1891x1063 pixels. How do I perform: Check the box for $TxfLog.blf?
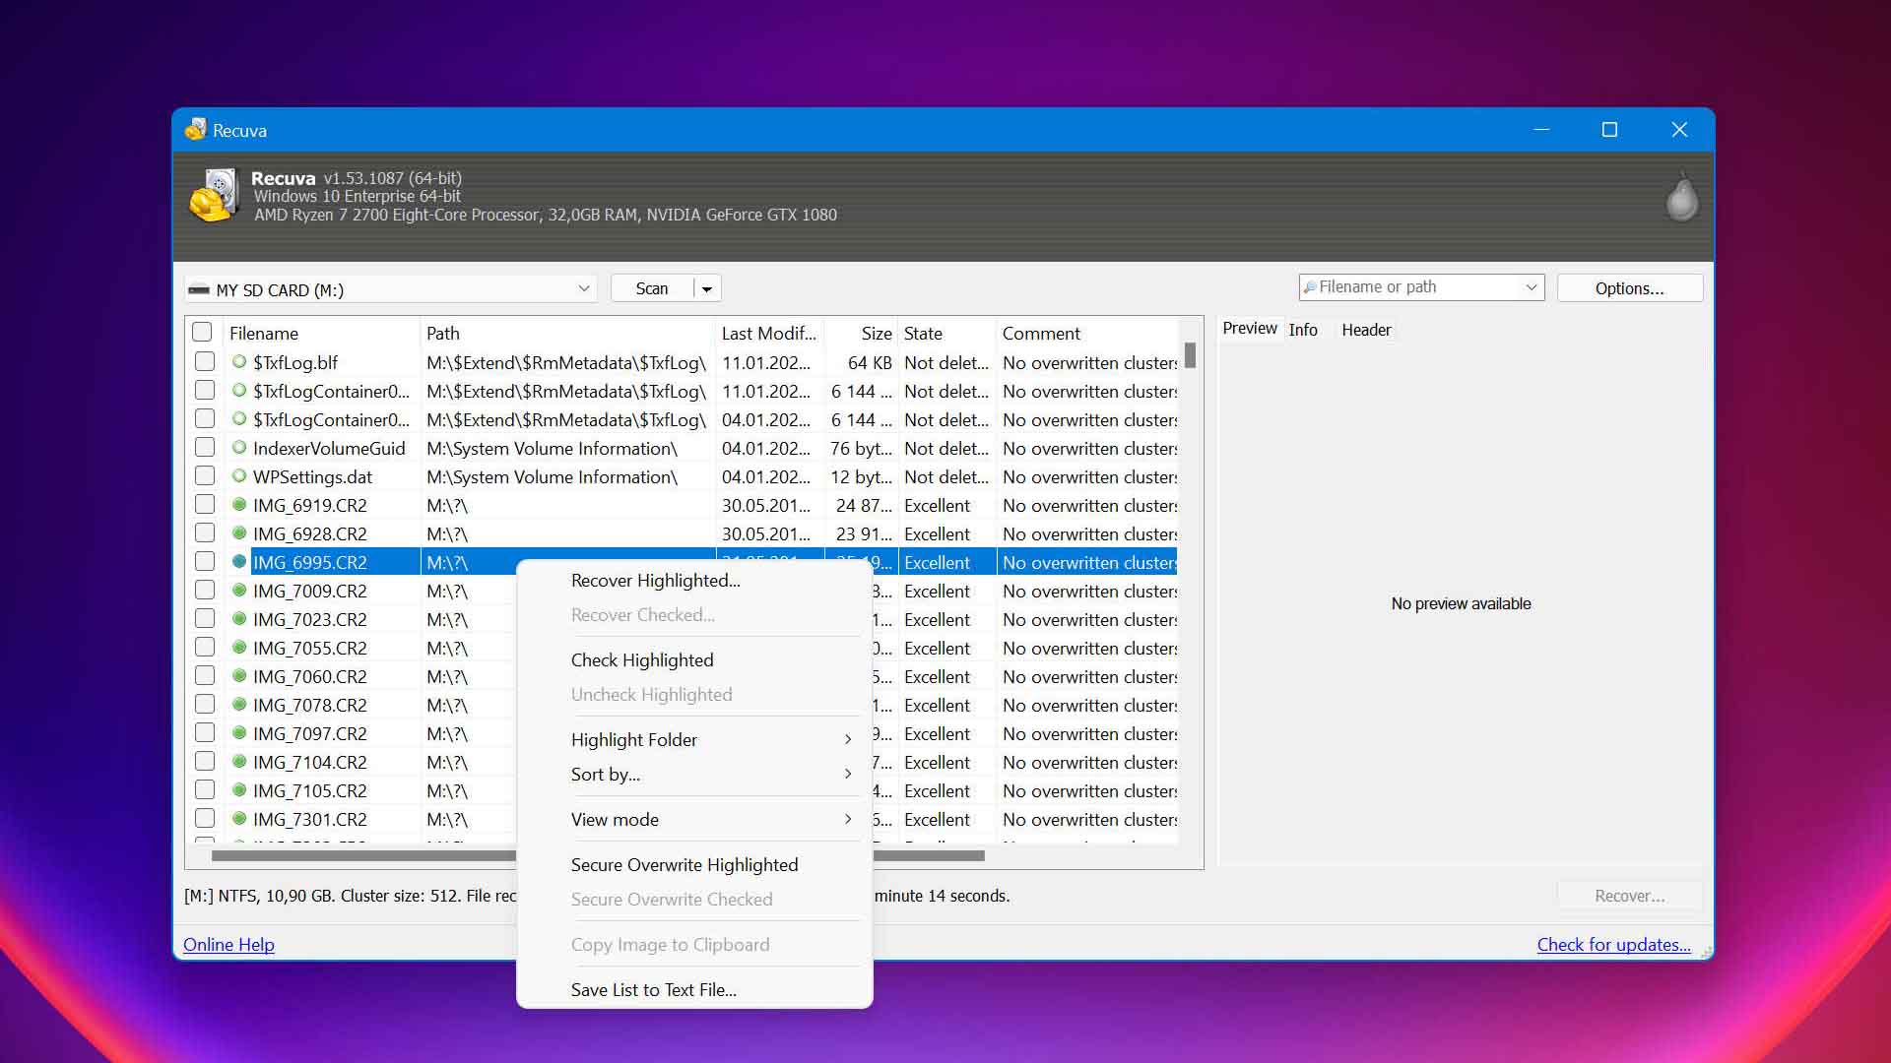[x=204, y=362]
